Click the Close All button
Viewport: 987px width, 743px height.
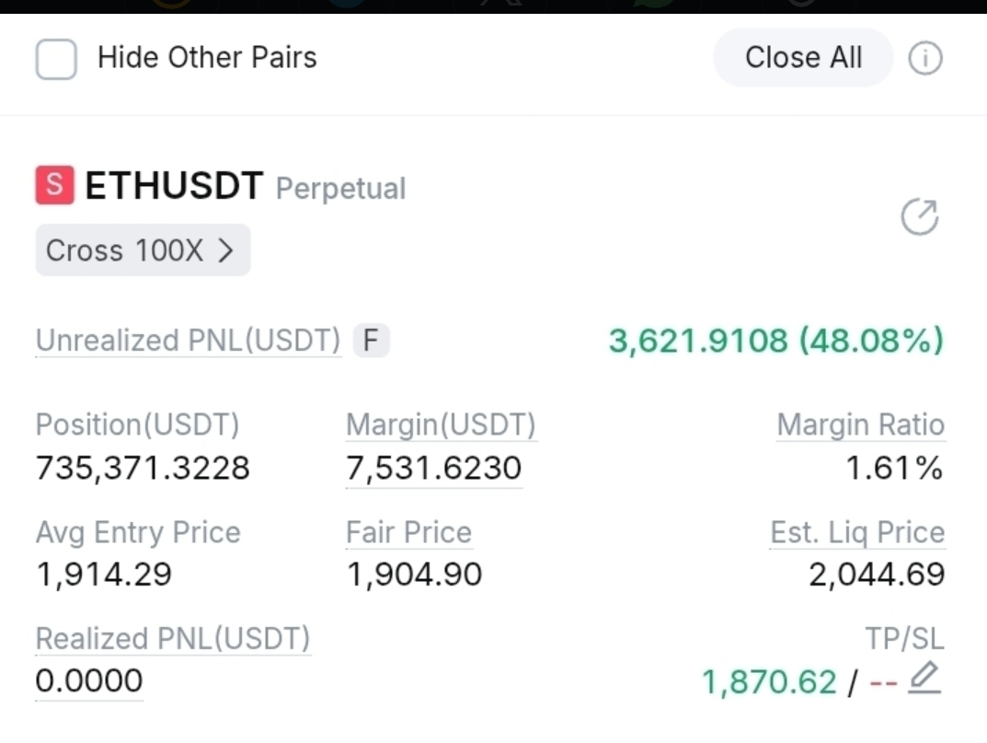click(x=802, y=57)
